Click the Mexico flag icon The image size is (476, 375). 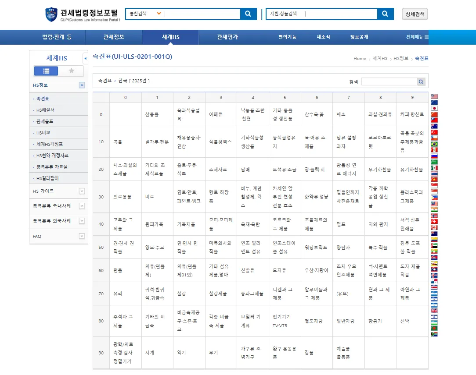434,168
